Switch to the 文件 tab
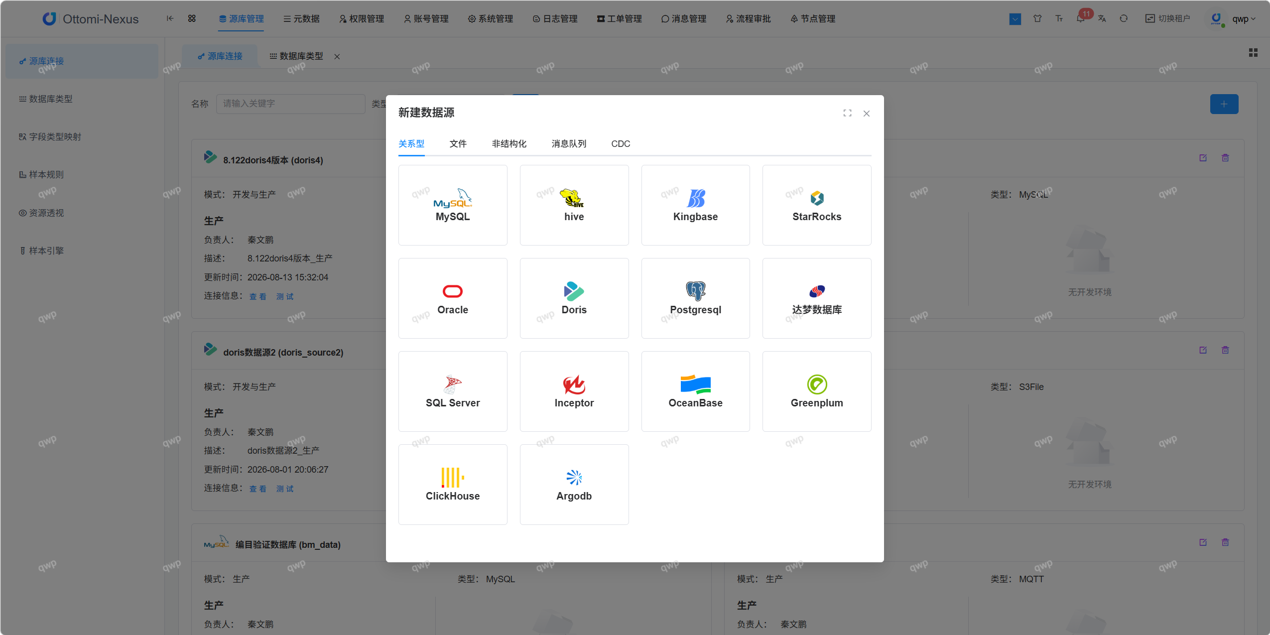1270x635 pixels. tap(458, 144)
